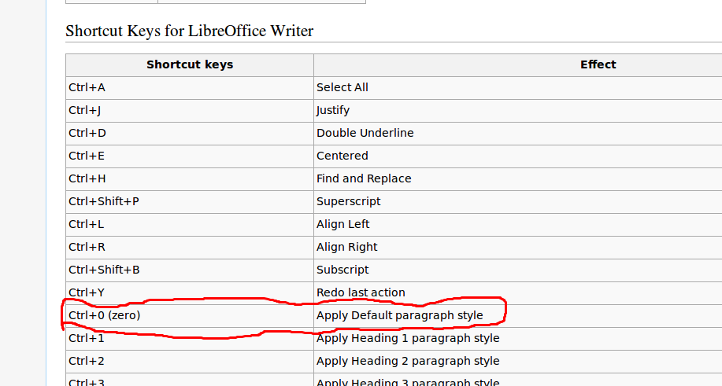Screen dimensions: 722x386
Task: Click the 'Ctrl+2' cell
Action: (190, 361)
